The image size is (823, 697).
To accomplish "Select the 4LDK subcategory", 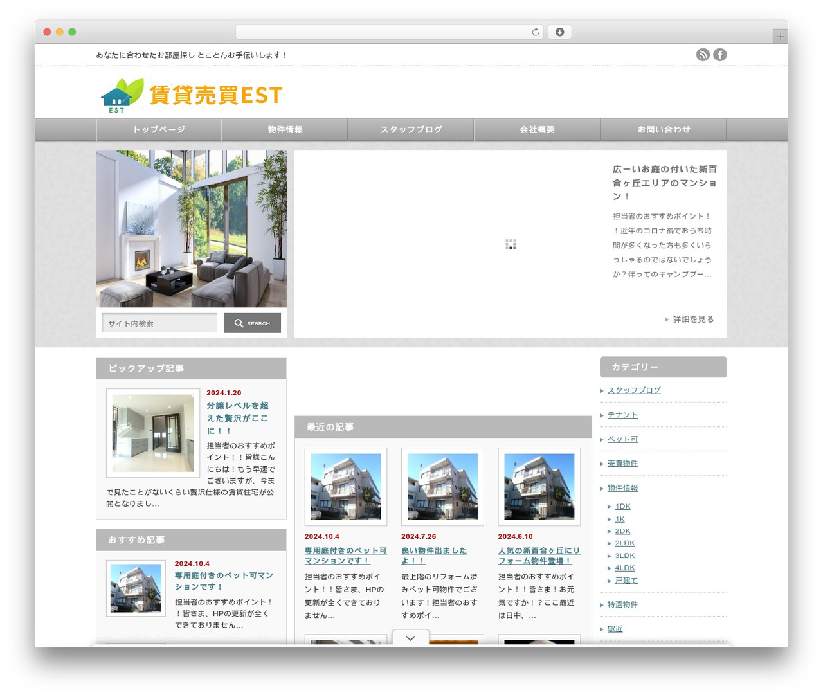I will click(625, 568).
